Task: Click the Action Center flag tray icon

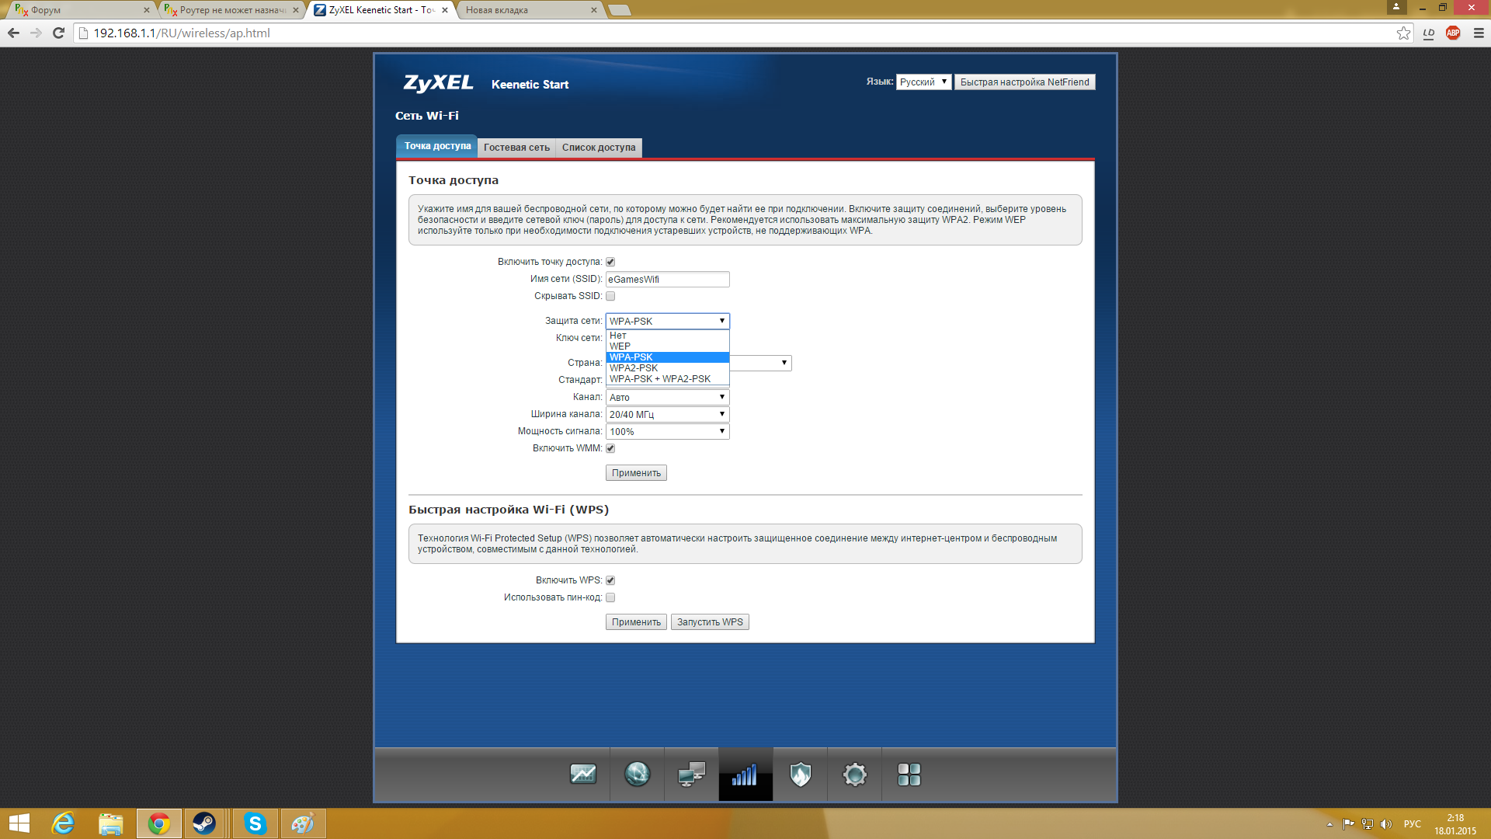Action: (x=1348, y=824)
